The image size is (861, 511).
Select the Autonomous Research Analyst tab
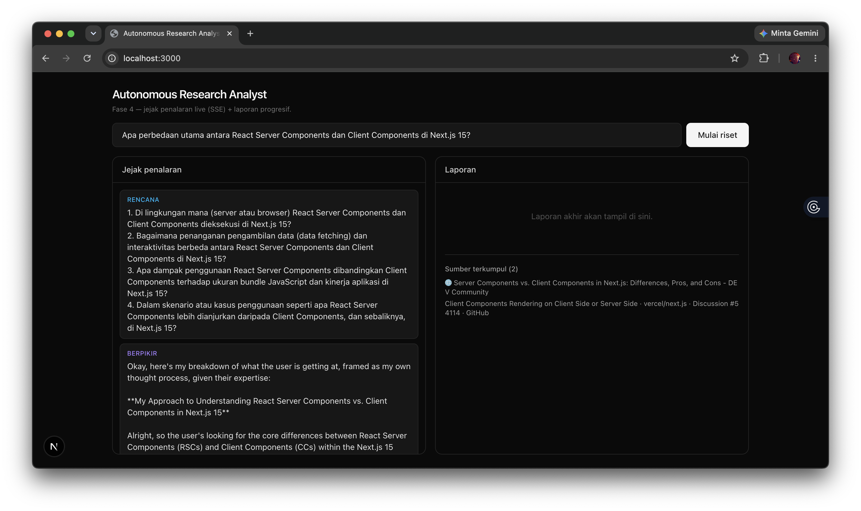click(172, 33)
